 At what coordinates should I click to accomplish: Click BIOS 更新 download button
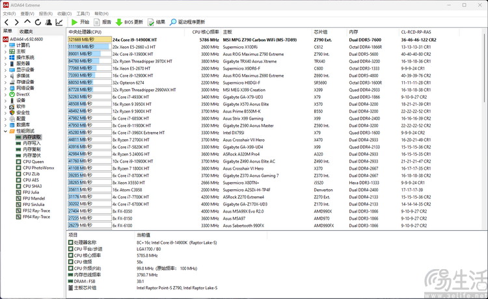click(x=129, y=22)
